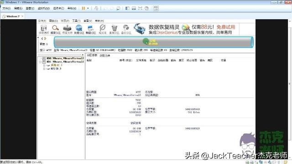Viewport: 292px width, 164px height.
Task: Pause the virtual machine from VMware toolbar
Action: click(83, 8)
